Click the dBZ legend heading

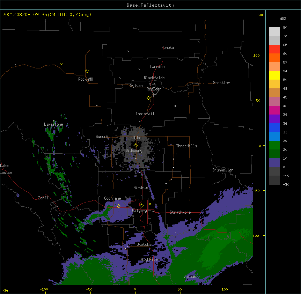click(283, 19)
